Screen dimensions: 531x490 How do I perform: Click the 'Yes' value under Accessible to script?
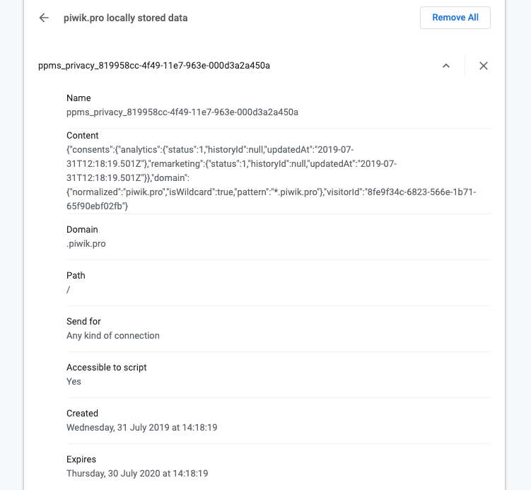pyautogui.click(x=74, y=381)
